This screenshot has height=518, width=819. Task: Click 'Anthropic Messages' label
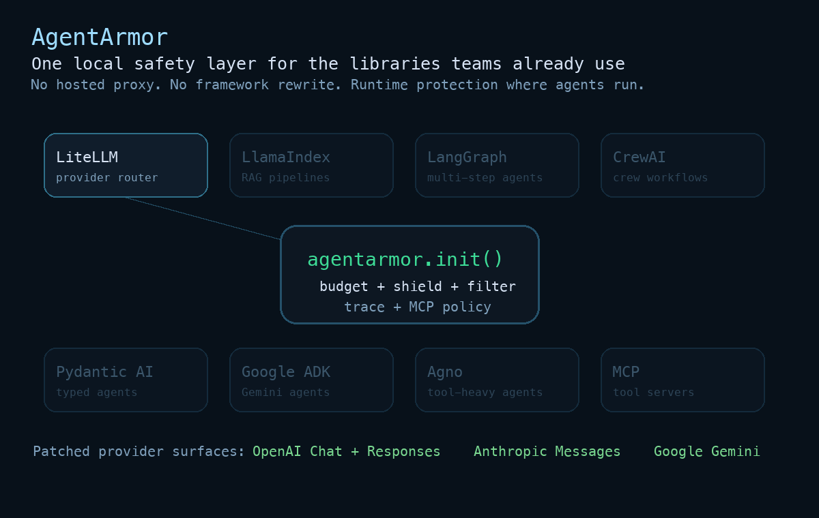click(x=547, y=451)
